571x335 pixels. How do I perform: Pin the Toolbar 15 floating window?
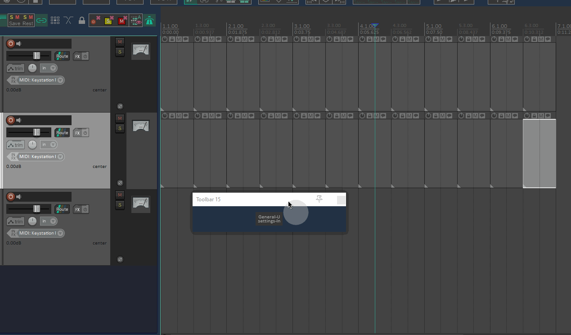(319, 199)
